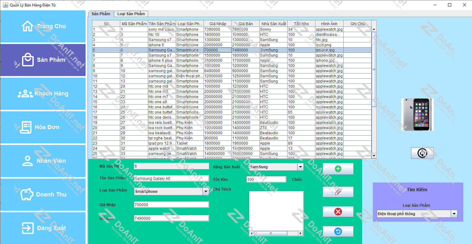The image size is (472, 244).
Task: Click the blue refresh reset button
Action: click(338, 231)
